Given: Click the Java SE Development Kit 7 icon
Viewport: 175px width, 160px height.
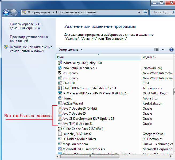Looking at the screenshot, I should coord(60,118).
